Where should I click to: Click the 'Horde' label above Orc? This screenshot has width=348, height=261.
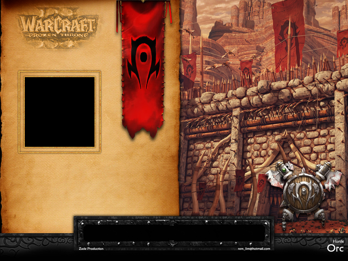338,241
